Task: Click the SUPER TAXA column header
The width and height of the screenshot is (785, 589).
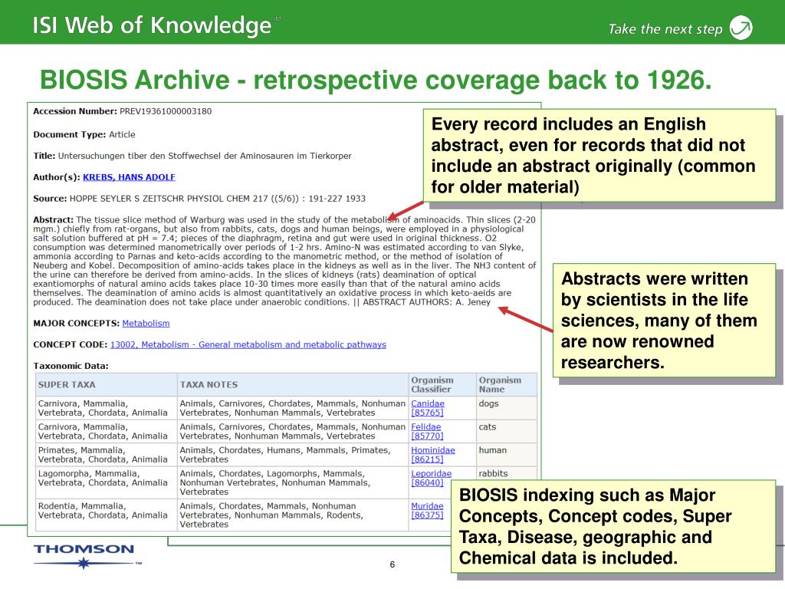Action: pyautogui.click(x=106, y=385)
